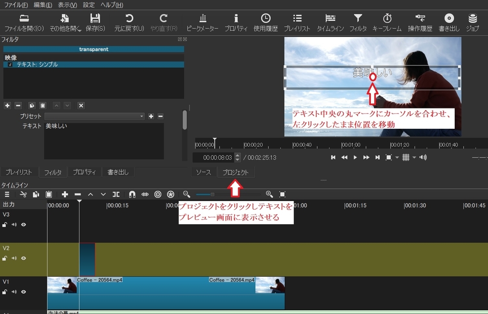Switch to ソース tab
The height and width of the screenshot is (314, 488).
click(x=204, y=172)
